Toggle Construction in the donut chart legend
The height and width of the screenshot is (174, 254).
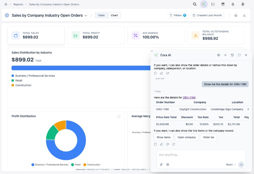tap(92, 165)
